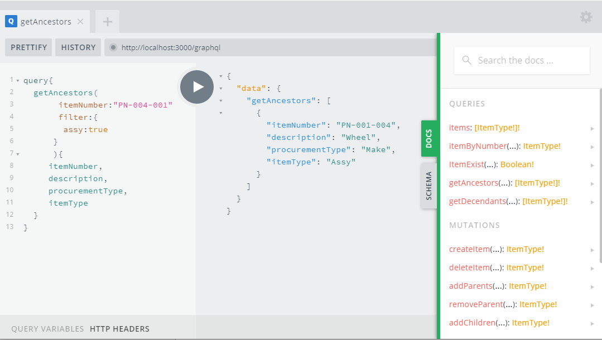This screenshot has height=340, width=602.
Task: Toggle the DOCS side panel
Action: pyautogui.click(x=428, y=138)
